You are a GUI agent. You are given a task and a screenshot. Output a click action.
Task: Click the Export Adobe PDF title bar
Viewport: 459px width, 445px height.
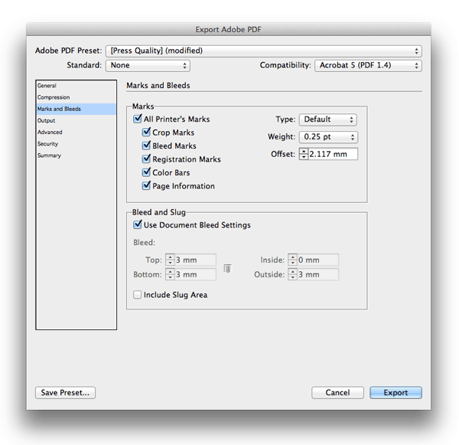[x=228, y=29]
